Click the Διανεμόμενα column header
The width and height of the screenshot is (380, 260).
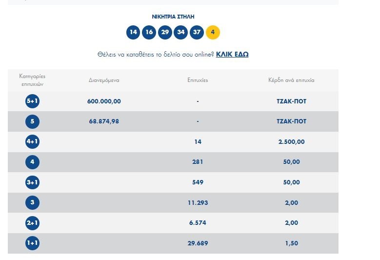pyautogui.click(x=104, y=80)
